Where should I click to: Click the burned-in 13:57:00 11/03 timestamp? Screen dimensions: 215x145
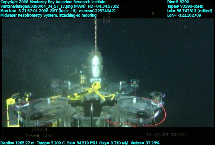pos(166,135)
